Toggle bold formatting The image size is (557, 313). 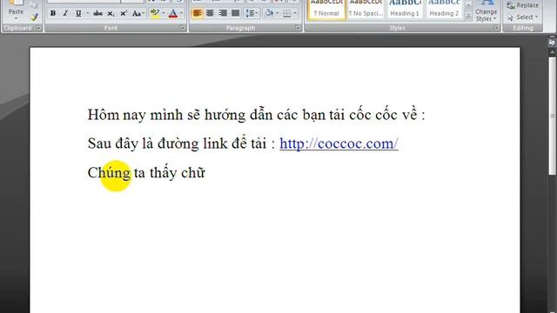(53, 14)
